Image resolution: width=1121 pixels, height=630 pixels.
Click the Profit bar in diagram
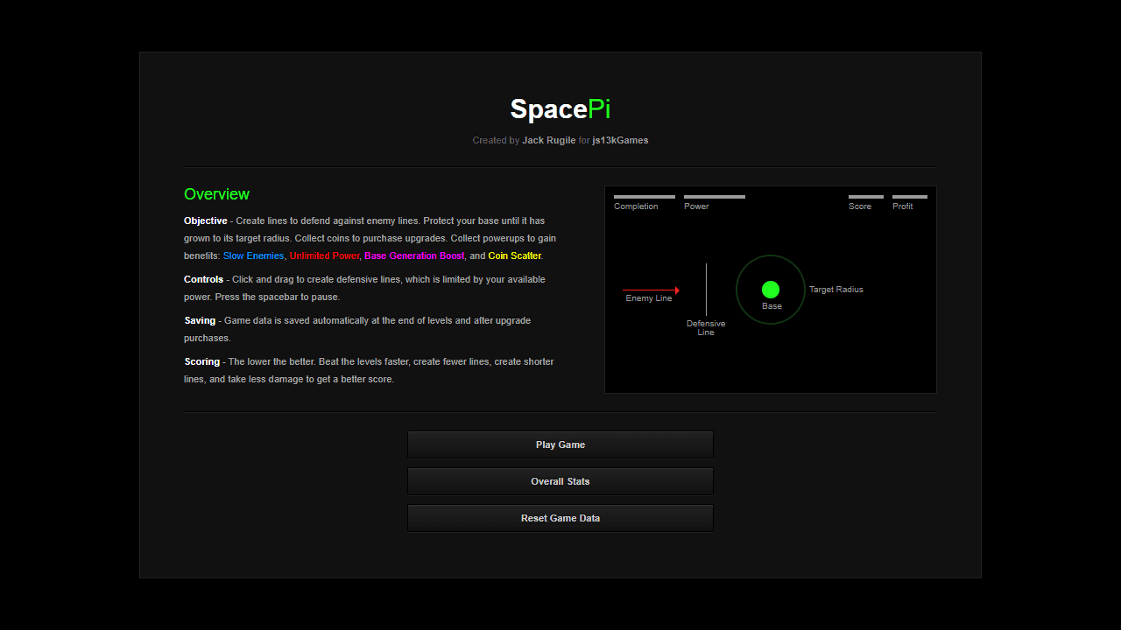coord(910,197)
